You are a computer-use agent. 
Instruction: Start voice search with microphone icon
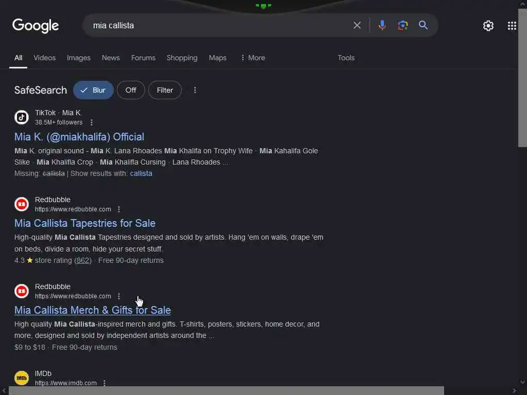[382, 25]
